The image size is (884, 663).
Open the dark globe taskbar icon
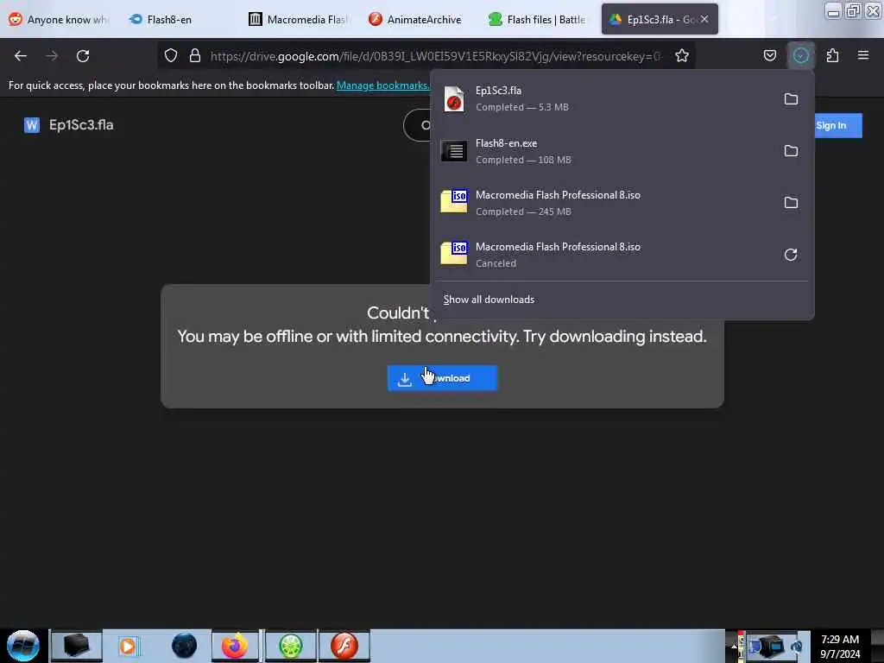[x=185, y=646]
